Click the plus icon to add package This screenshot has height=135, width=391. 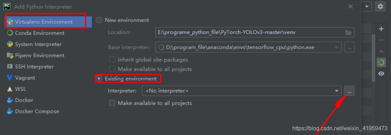coord(381,29)
